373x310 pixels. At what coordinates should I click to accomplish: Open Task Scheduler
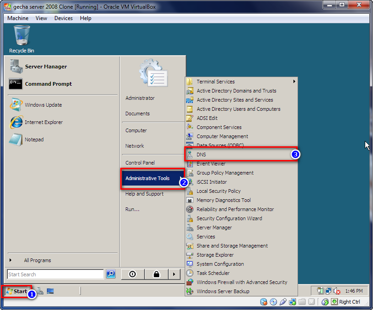(x=241, y=273)
